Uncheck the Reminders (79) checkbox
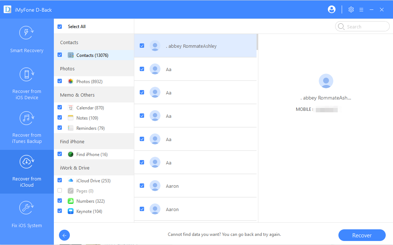 [x=60, y=128]
